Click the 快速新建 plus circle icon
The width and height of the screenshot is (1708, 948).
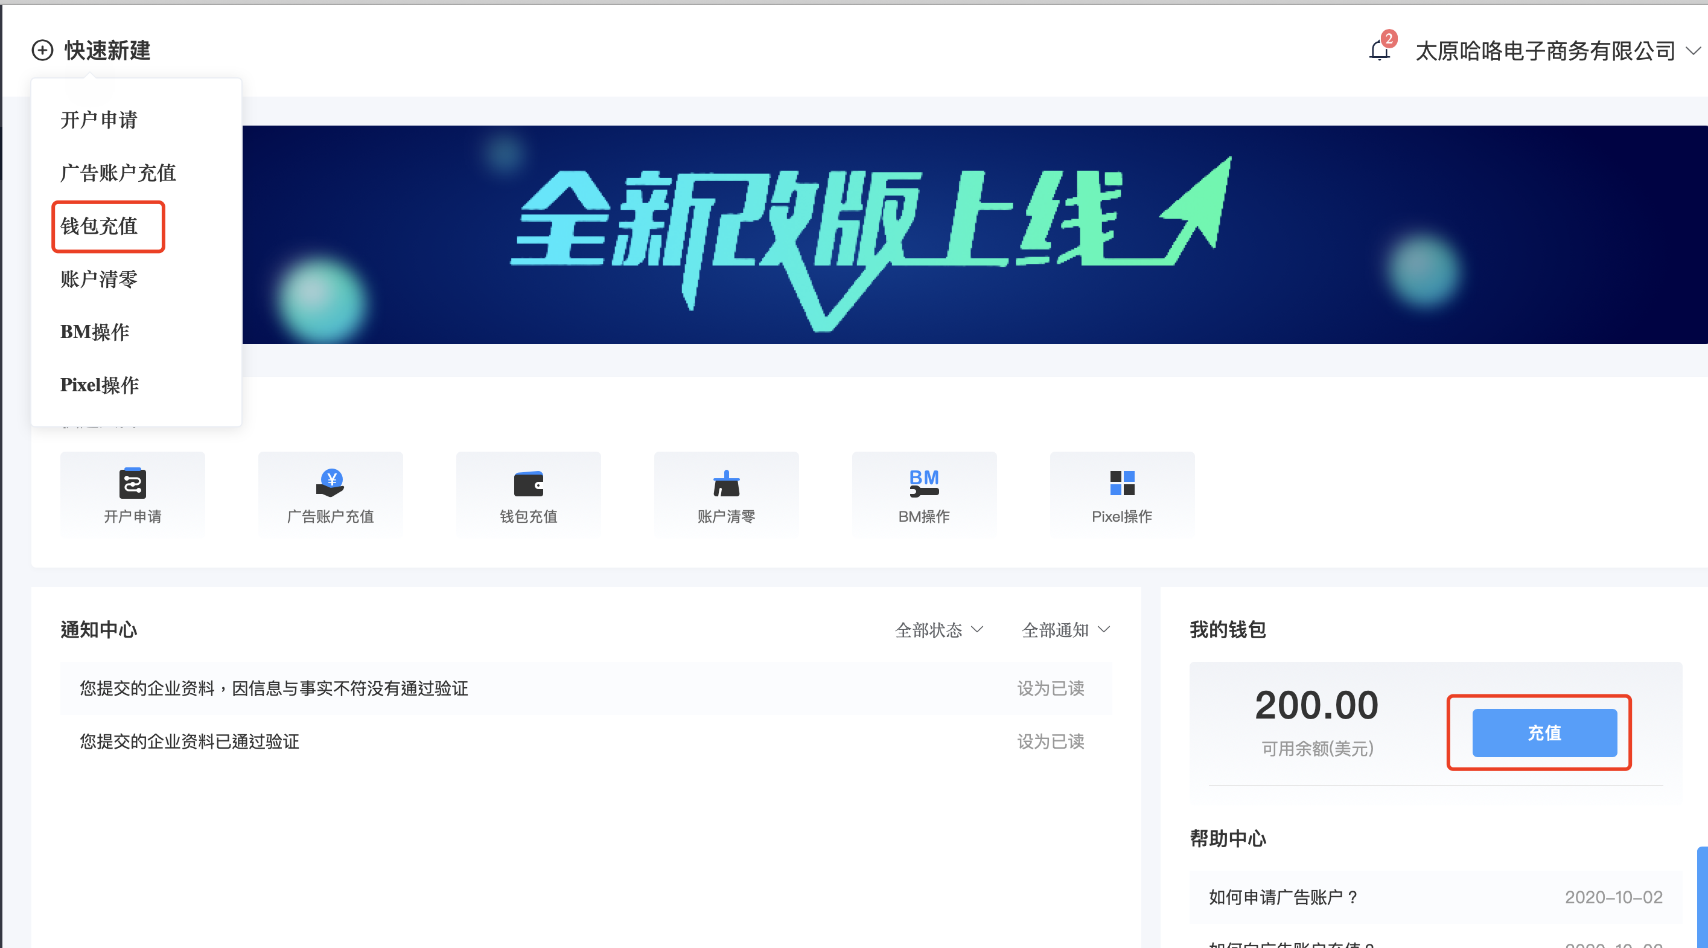coord(42,50)
